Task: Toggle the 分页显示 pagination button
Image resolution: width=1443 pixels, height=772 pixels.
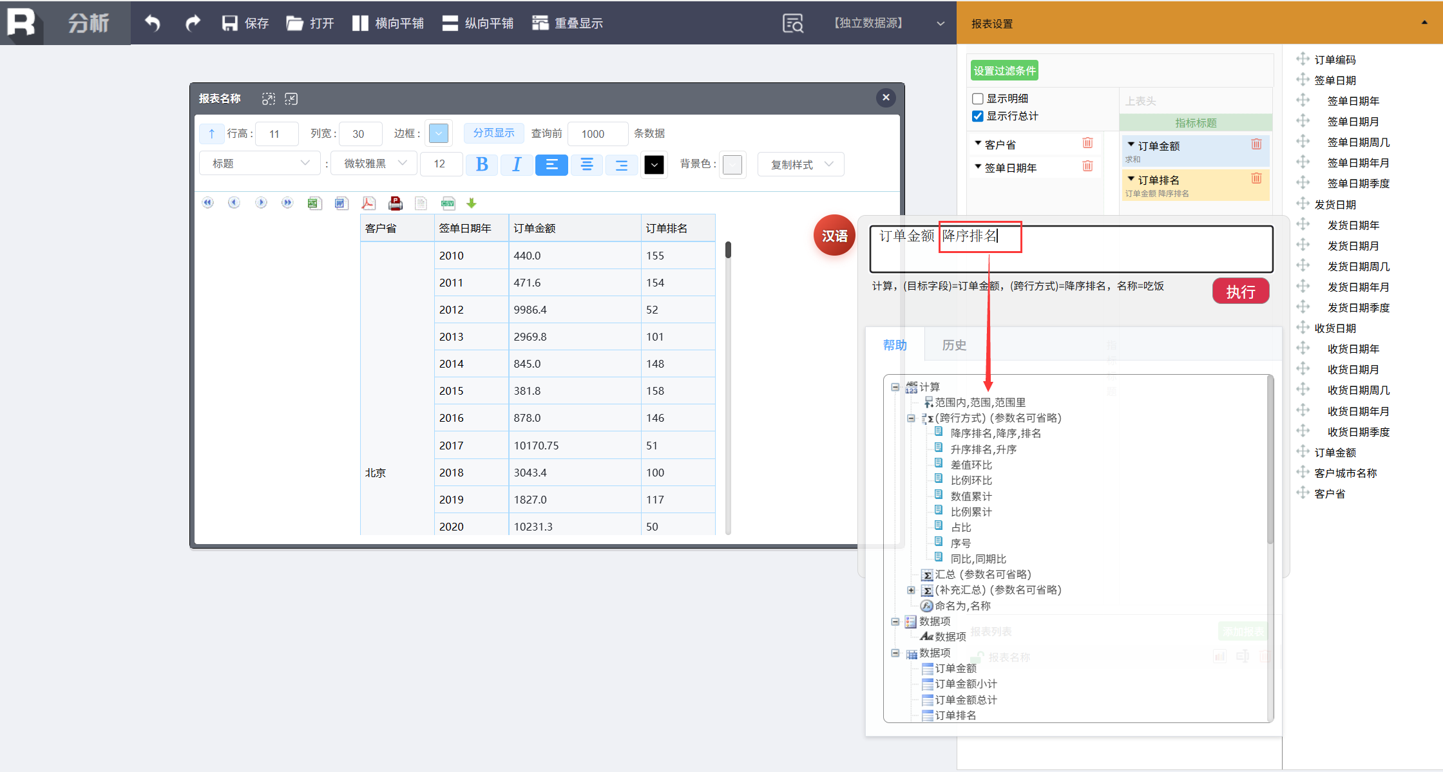Action: [493, 133]
